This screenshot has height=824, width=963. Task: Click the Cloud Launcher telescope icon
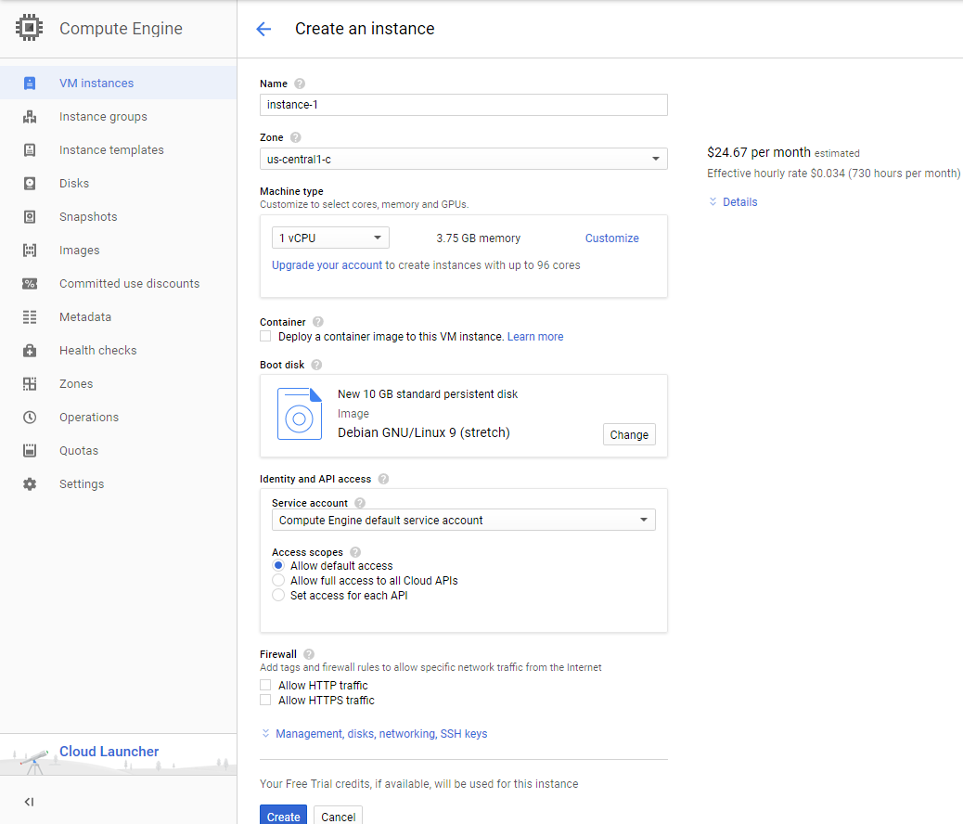(x=34, y=761)
